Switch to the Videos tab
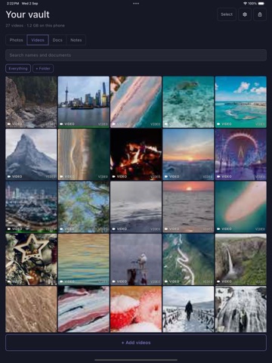 [x=38, y=40]
